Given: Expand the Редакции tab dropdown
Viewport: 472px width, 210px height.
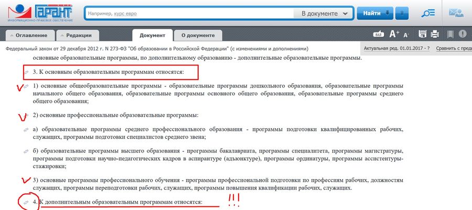Looking at the screenshot, I should click(x=78, y=35).
